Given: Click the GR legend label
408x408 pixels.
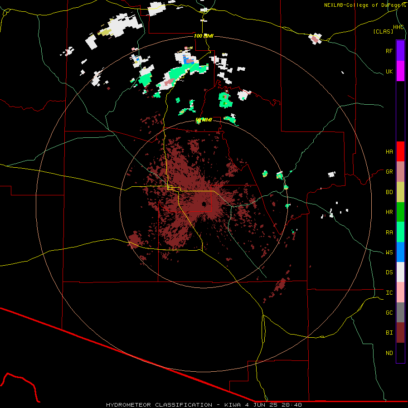Looking at the screenshot, I should [389, 172].
